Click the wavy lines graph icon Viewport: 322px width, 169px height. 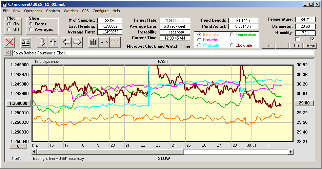[115, 43]
